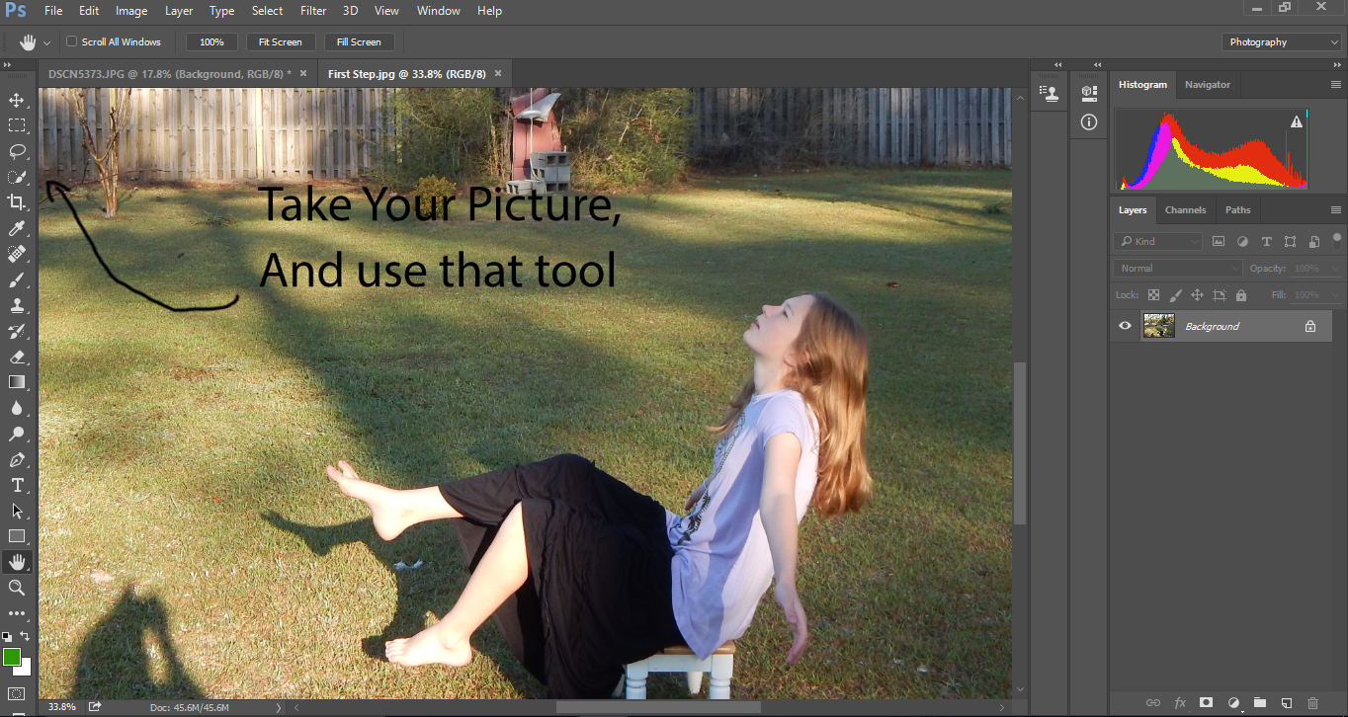Create a new layer icon
Image resolution: width=1348 pixels, height=717 pixels.
1286,702
